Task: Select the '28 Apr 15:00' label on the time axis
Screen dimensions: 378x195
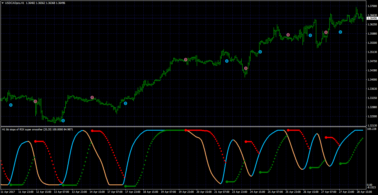Action: pyautogui.click(x=364, y=192)
